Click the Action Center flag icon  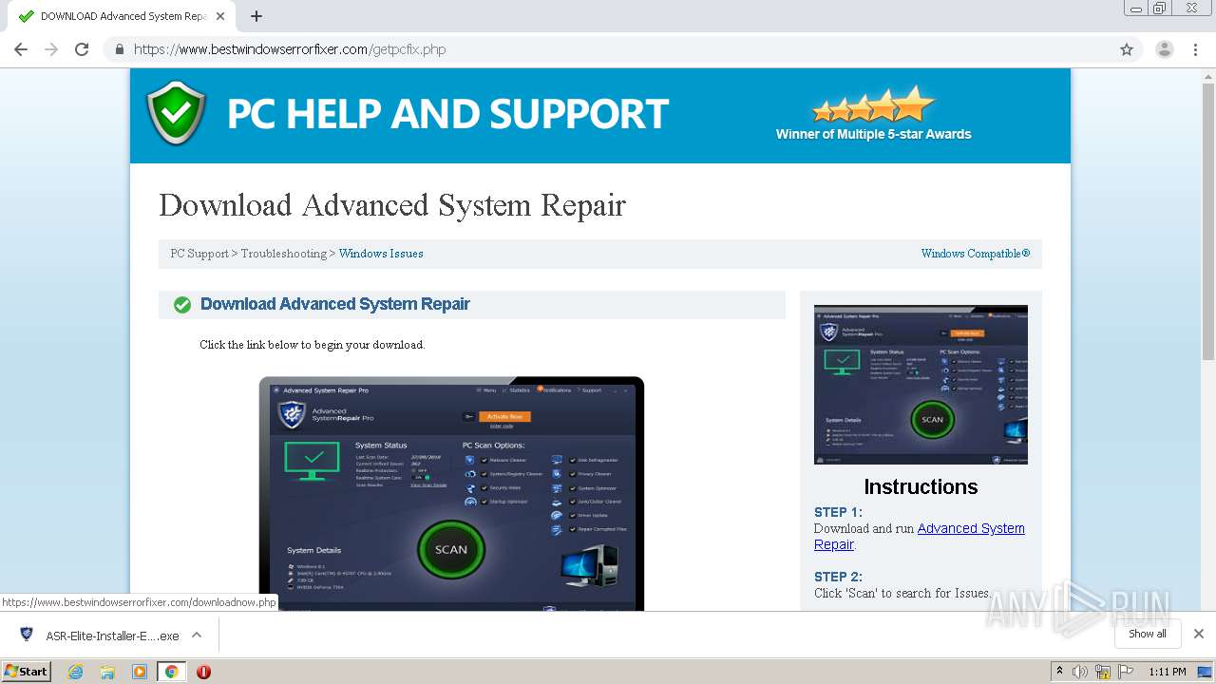[x=1125, y=672]
